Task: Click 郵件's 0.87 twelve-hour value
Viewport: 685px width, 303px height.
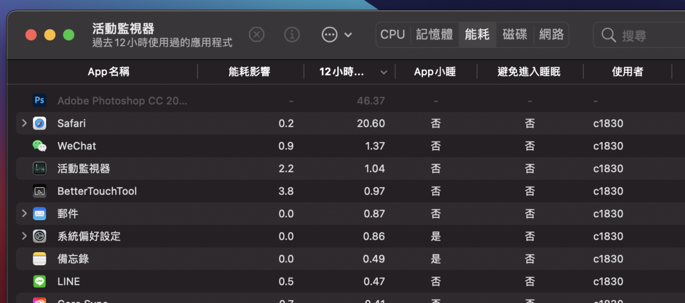Action: (x=374, y=214)
